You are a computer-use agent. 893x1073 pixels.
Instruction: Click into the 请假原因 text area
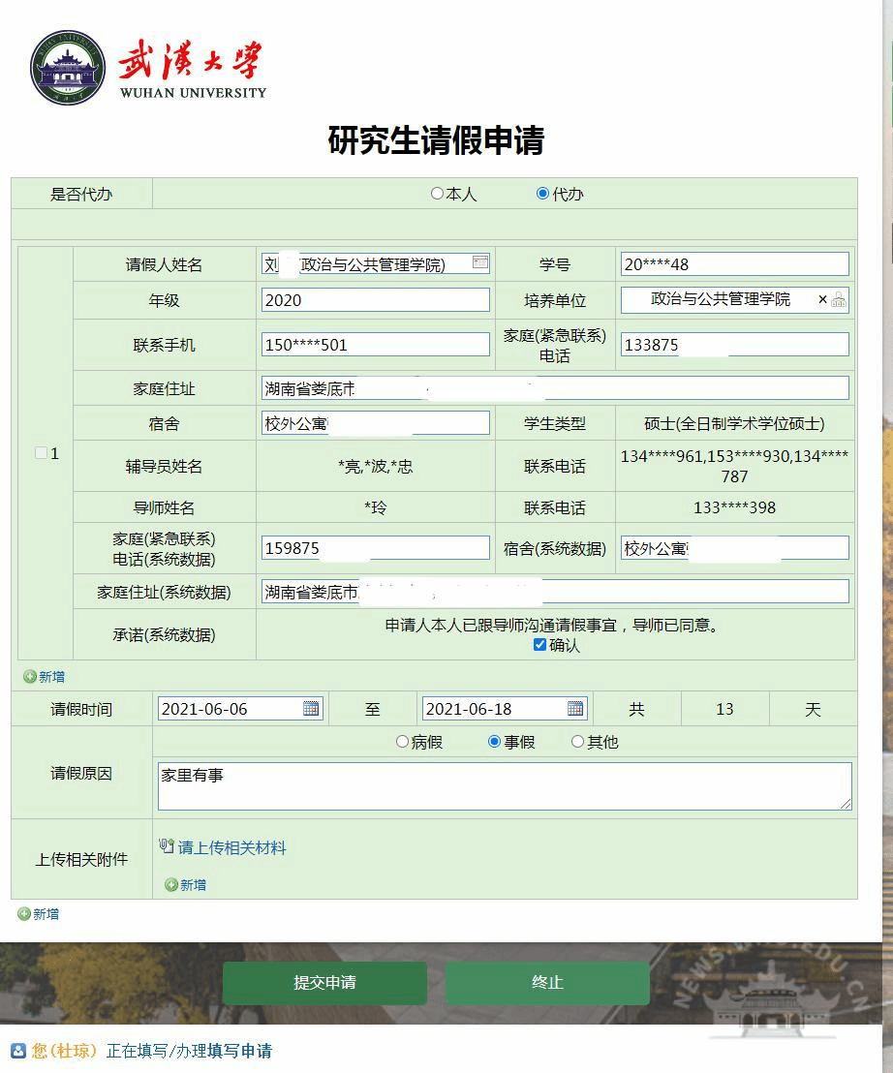pyautogui.click(x=504, y=785)
